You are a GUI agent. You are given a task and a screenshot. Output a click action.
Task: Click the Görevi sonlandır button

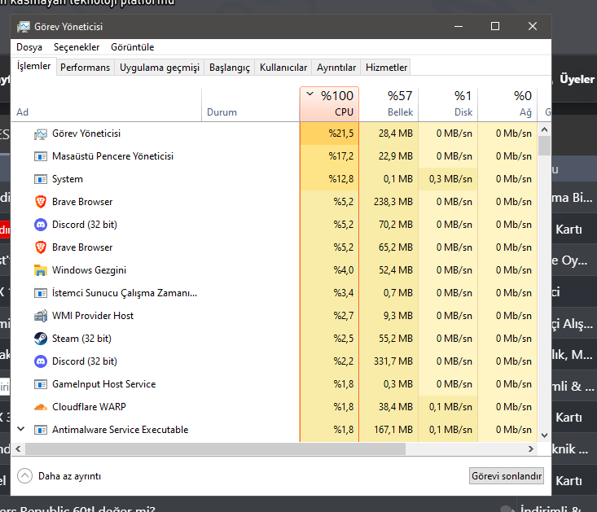(x=507, y=476)
